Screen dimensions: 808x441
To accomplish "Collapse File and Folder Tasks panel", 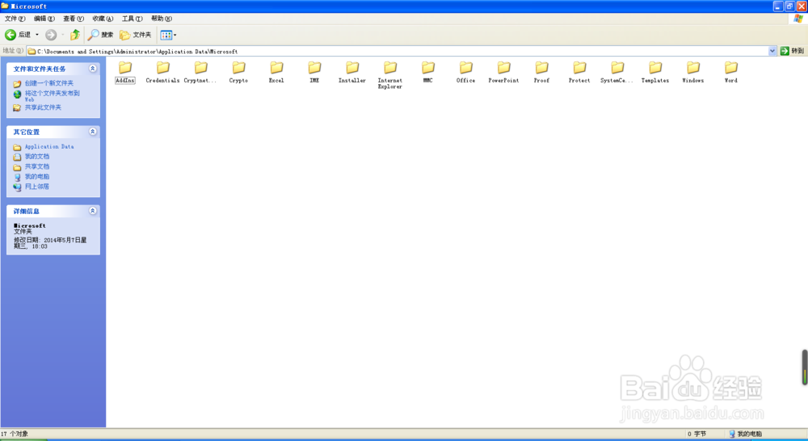I will point(93,69).
